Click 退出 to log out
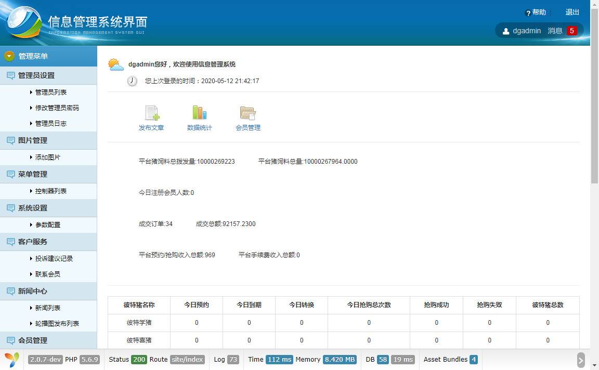The image size is (599, 370). [572, 12]
